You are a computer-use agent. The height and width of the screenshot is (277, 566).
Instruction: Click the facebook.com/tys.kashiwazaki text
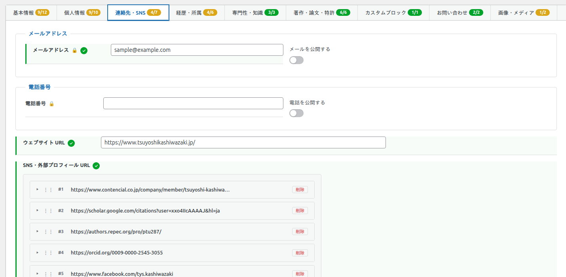point(122,273)
